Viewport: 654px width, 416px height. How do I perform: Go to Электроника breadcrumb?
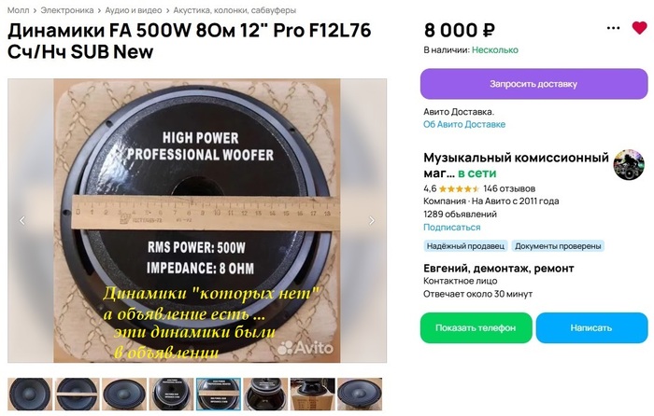click(66, 10)
